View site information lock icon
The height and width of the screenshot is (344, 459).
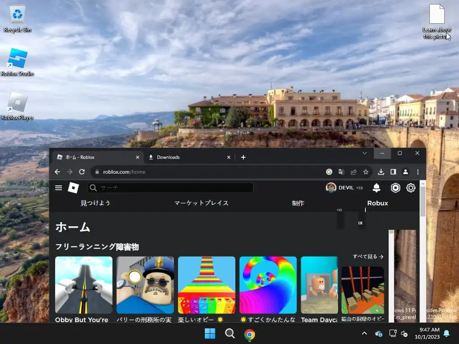97,172
